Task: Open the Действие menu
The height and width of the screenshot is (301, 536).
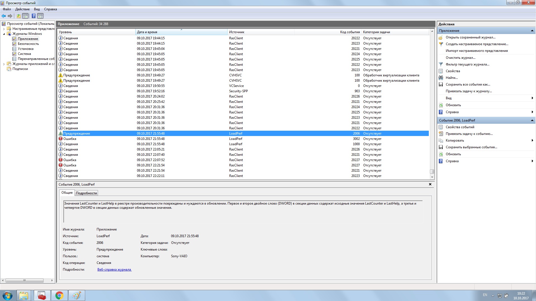Action: 22,9
